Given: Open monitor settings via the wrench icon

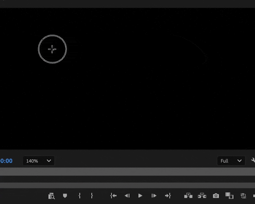Looking at the screenshot, I should point(253,160).
